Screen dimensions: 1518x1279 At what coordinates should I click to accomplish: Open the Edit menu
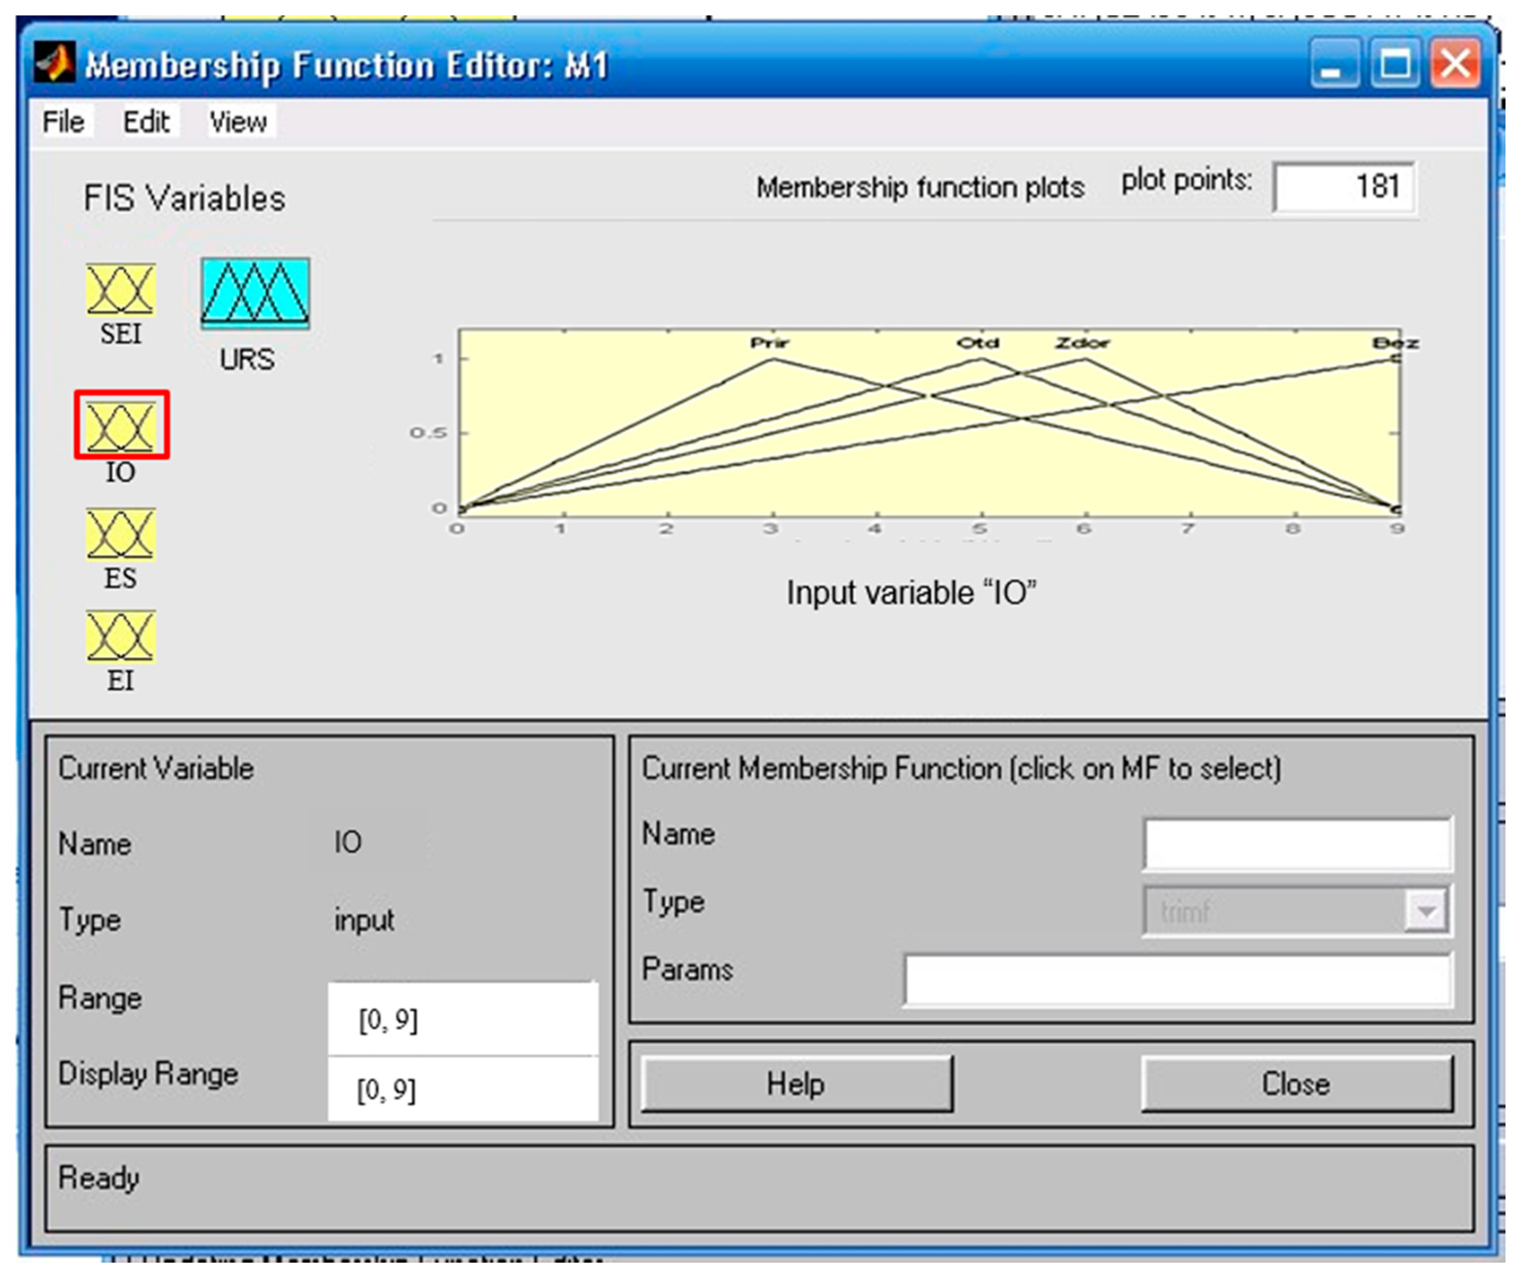pos(147,122)
